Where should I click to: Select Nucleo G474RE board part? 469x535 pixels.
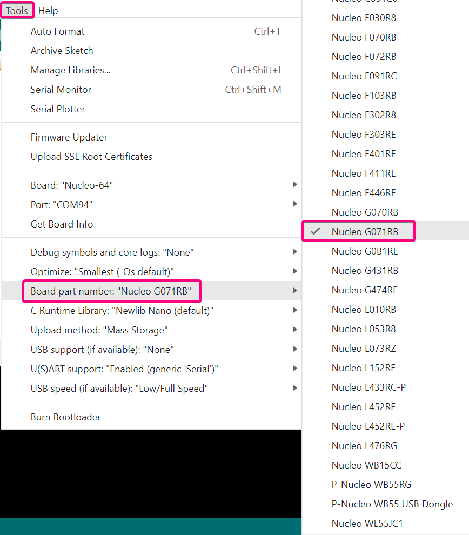point(385,290)
